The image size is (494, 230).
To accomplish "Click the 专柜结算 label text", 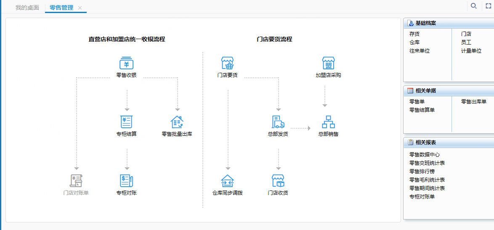I will [126, 134].
